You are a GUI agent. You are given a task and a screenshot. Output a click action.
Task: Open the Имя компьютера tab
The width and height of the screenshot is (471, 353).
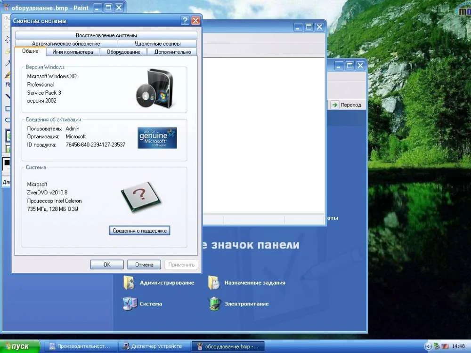(x=73, y=52)
